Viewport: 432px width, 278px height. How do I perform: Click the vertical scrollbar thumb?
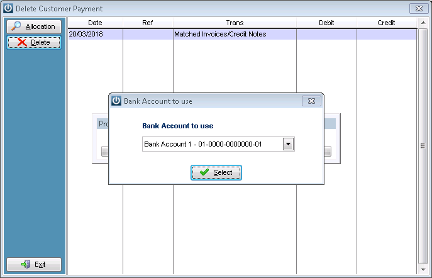pos(423,146)
